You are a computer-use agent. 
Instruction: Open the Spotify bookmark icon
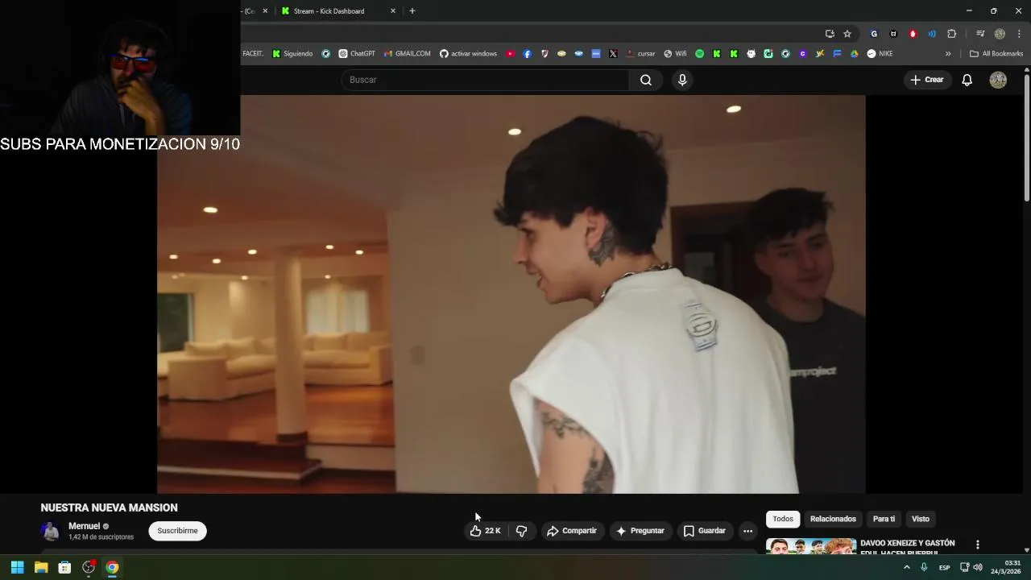(699, 54)
